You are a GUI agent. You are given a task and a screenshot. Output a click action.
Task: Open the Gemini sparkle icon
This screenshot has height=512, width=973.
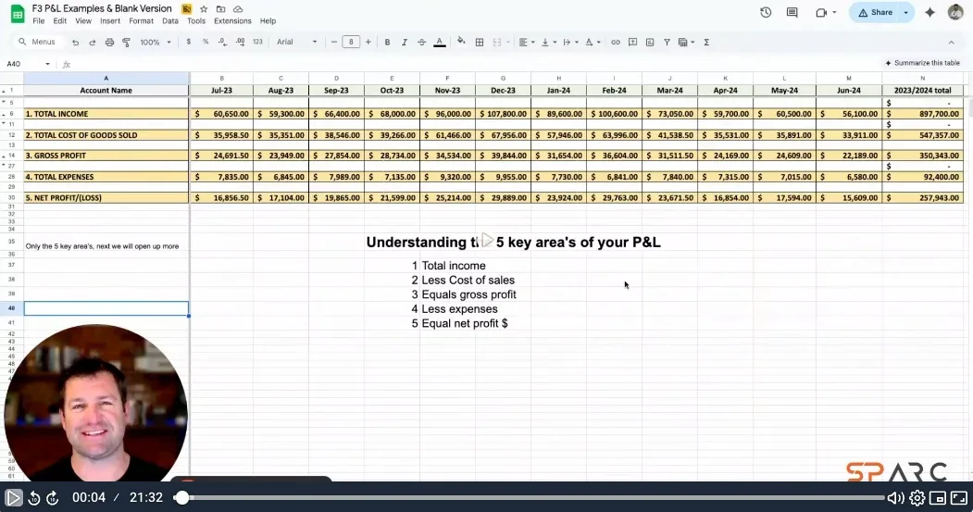(x=929, y=12)
